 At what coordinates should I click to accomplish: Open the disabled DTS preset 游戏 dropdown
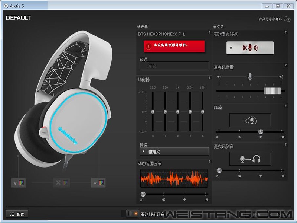click(174, 66)
